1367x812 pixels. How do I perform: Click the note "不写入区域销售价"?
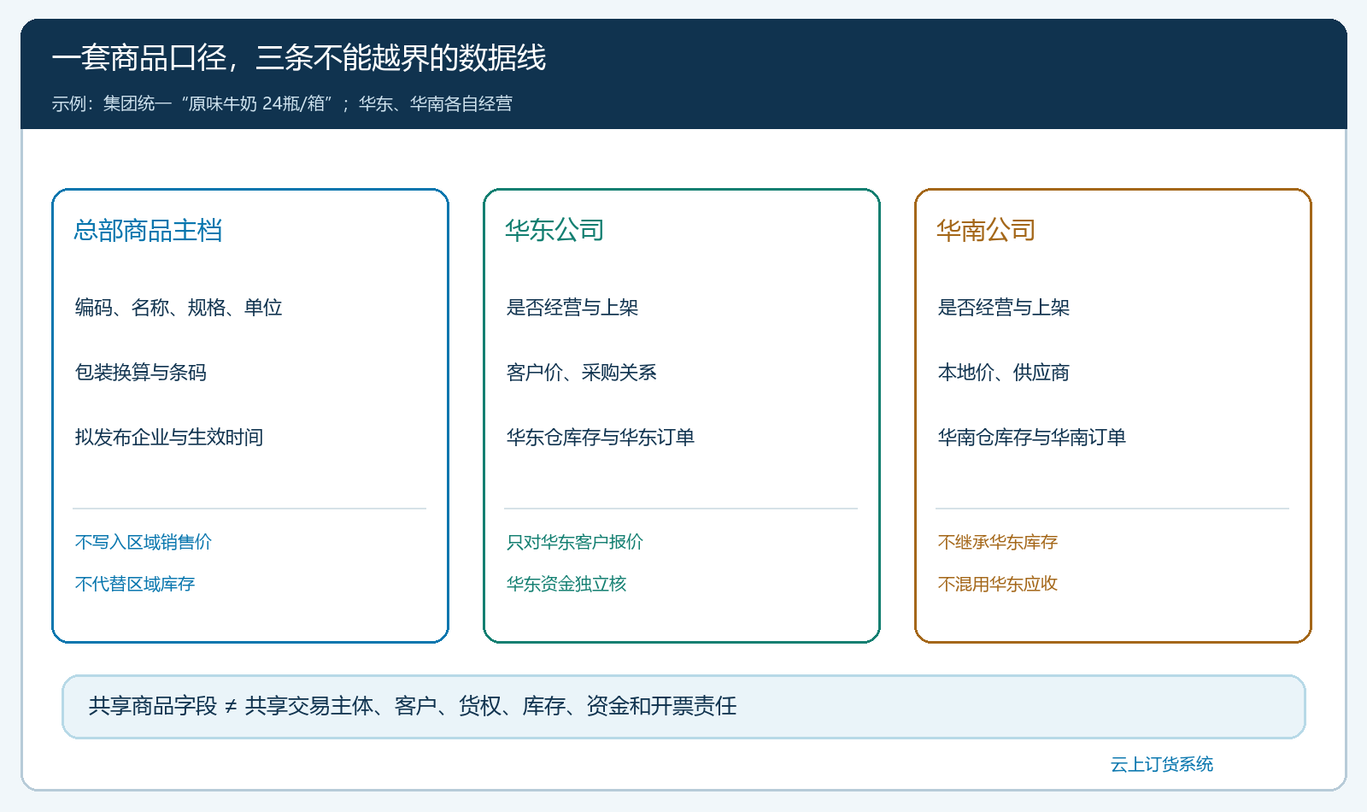coord(144,542)
